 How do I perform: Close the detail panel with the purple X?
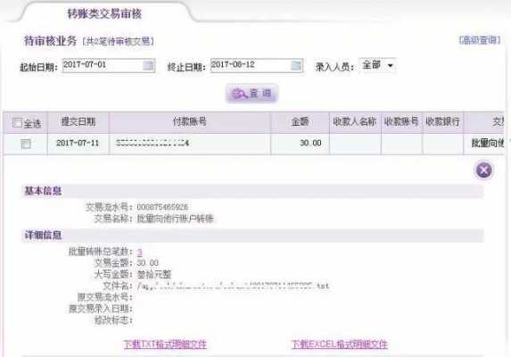point(484,170)
